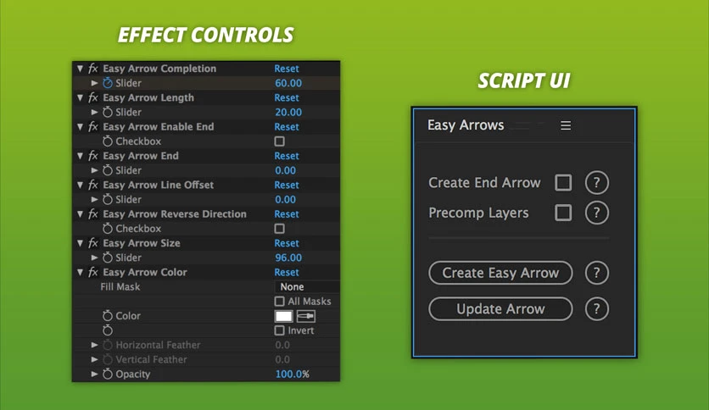Click fx icon of Easy Arrow Size
The height and width of the screenshot is (410, 709).
click(x=93, y=243)
